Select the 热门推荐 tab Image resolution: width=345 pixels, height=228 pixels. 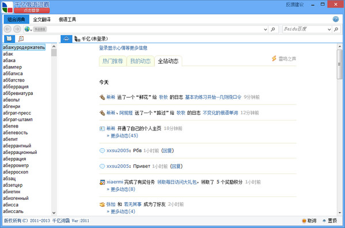(x=113, y=61)
